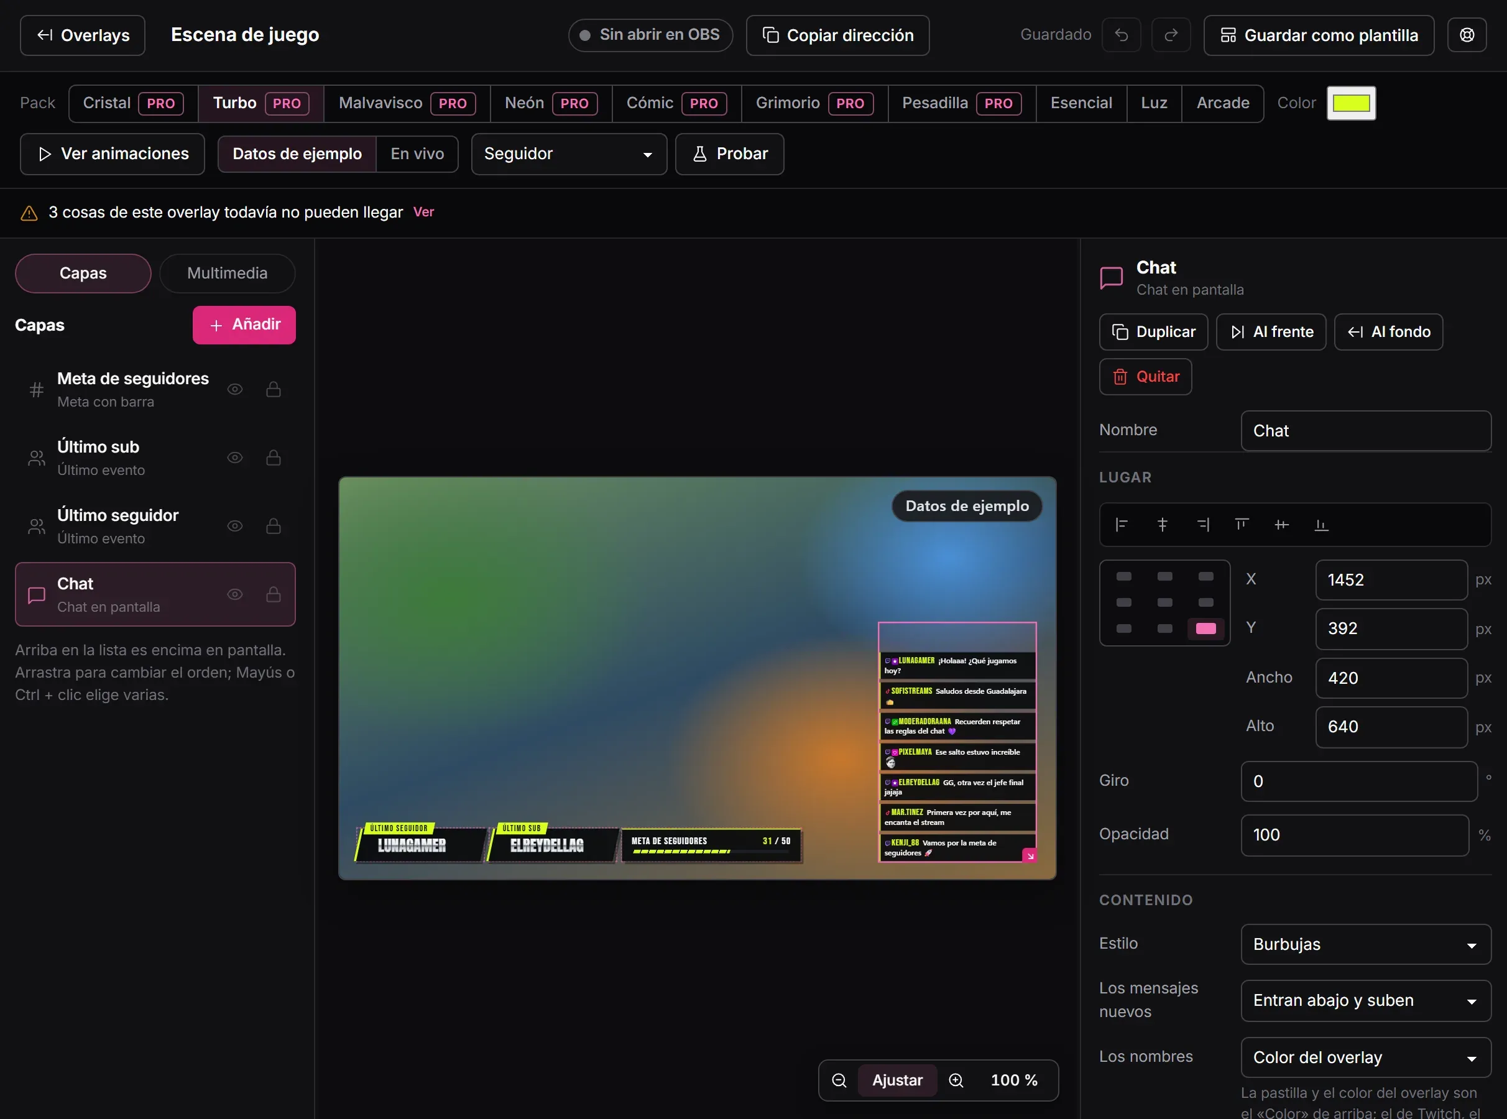Align layer to top edge icon
1507x1119 pixels.
[1241, 524]
